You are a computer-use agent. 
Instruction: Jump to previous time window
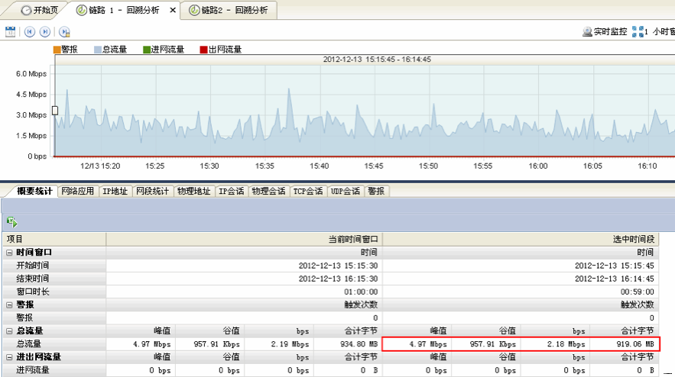(x=30, y=32)
